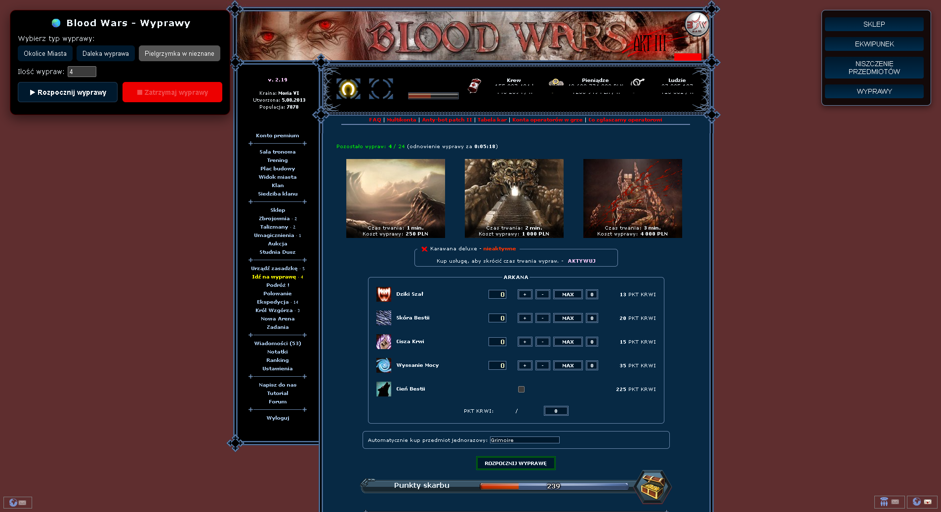The width and height of the screenshot is (941, 512).
Task: Increase Skóra Bestii with plus button
Action: (525, 318)
